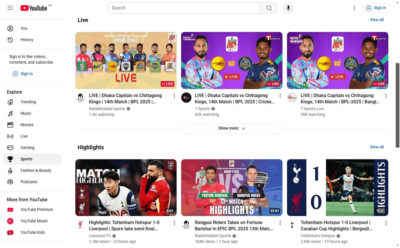Go to YouTube Music from the sidebar

click(x=34, y=221)
